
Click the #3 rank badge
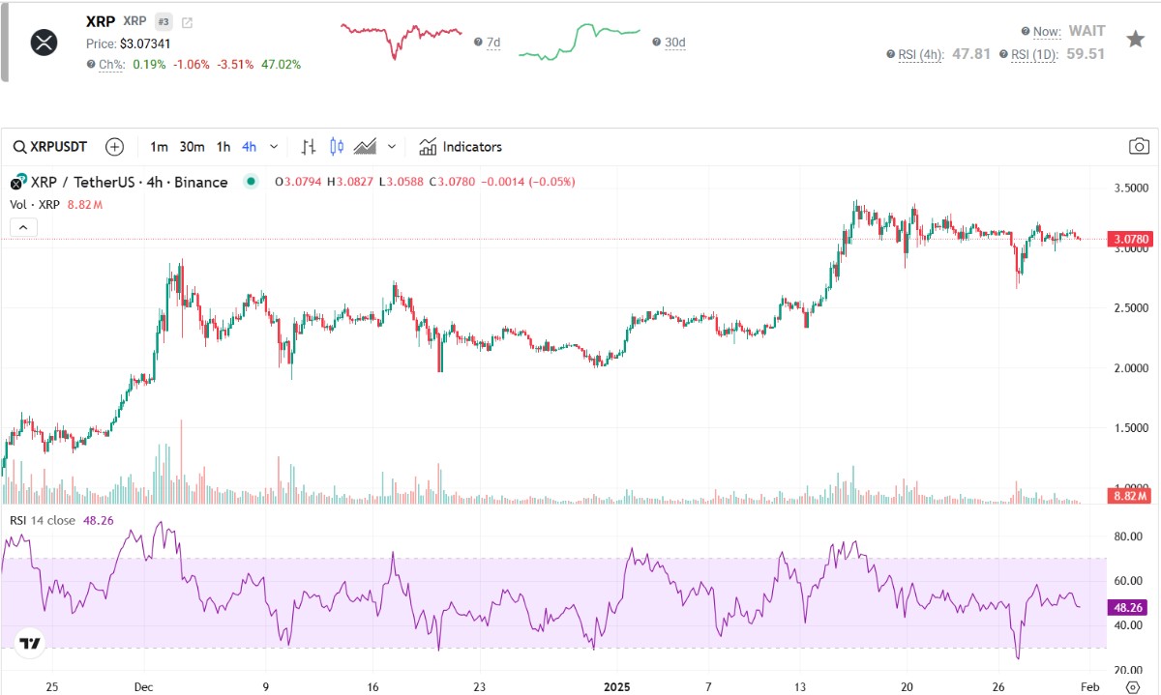164,22
